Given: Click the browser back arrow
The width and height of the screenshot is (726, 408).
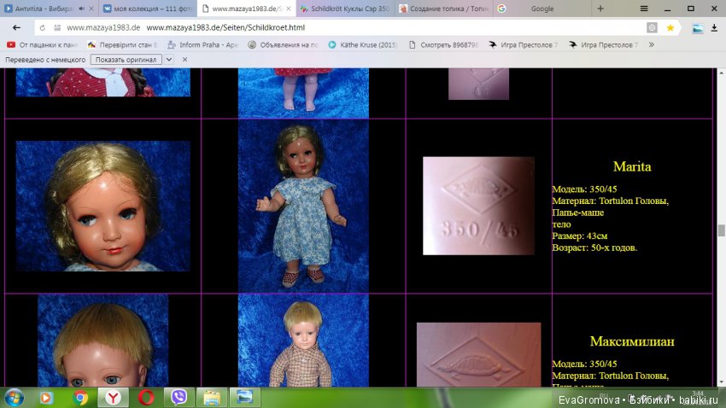Looking at the screenshot, I should [x=16, y=27].
